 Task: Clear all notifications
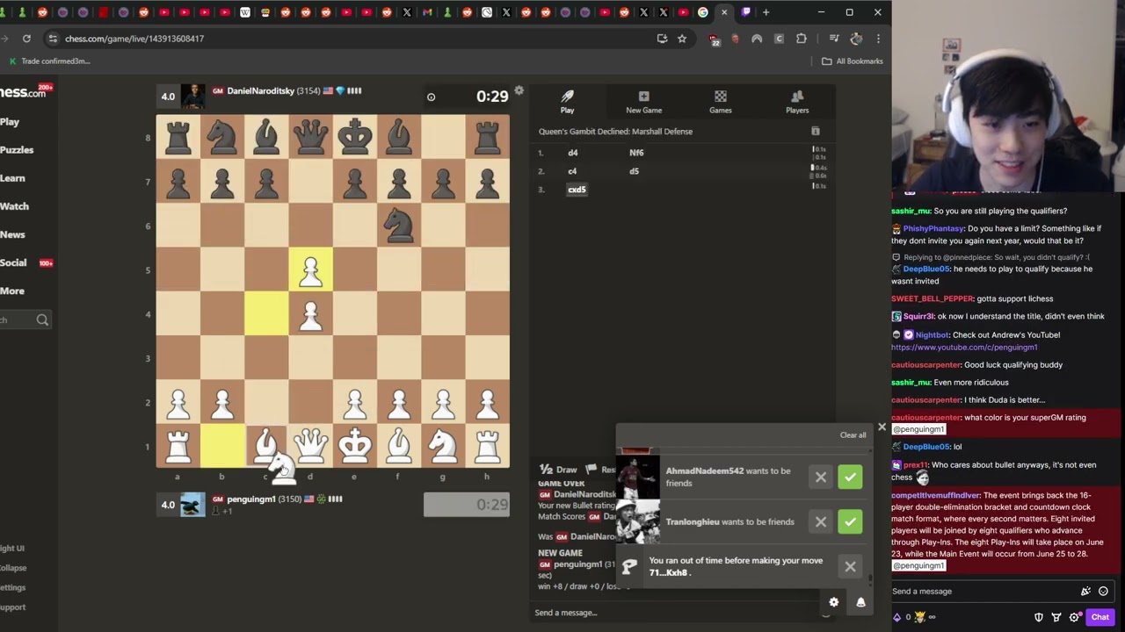point(853,435)
